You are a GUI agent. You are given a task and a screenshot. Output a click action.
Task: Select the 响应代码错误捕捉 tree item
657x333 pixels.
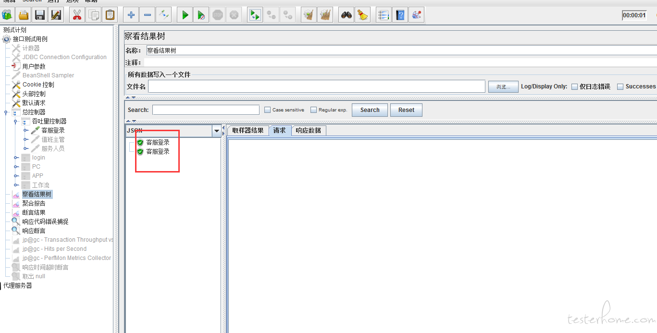(x=45, y=222)
